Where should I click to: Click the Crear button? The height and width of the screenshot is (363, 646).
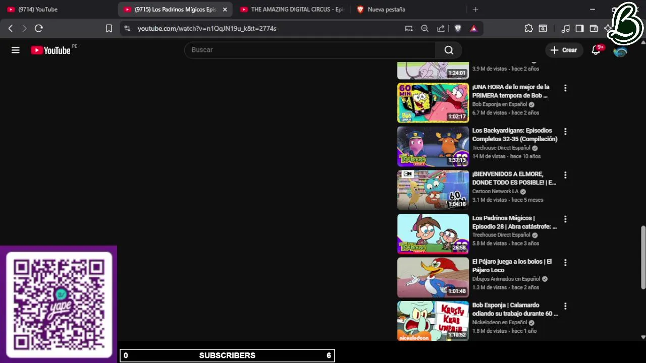point(564,50)
